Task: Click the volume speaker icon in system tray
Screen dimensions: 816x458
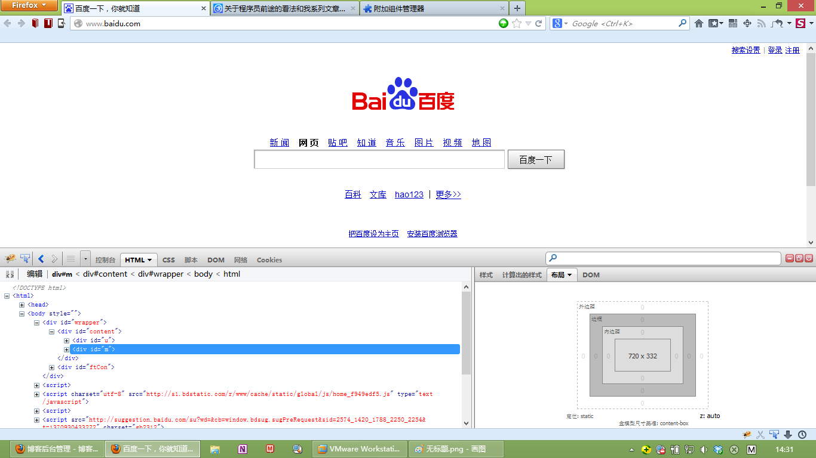Action: click(704, 449)
